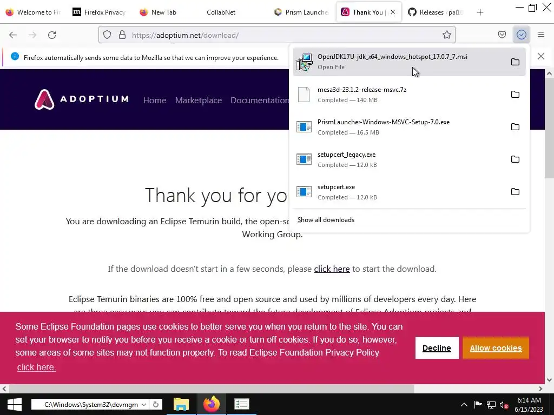
Task: Open the Documentation navigation link
Action: (x=260, y=100)
